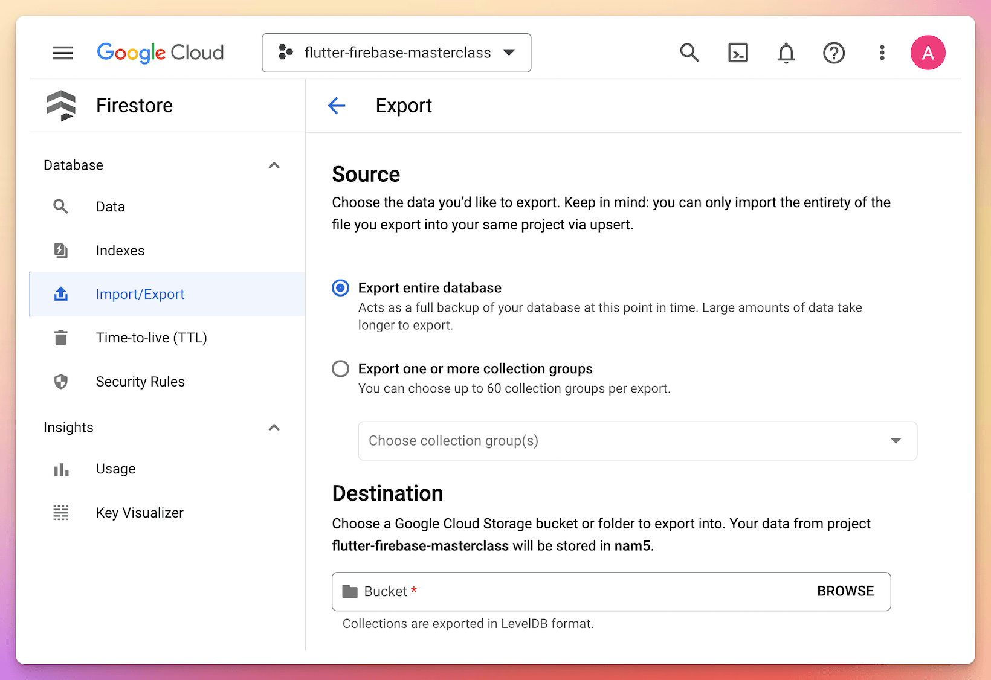Go back using the blue arrow
Viewport: 991px width, 680px height.
pyautogui.click(x=337, y=106)
